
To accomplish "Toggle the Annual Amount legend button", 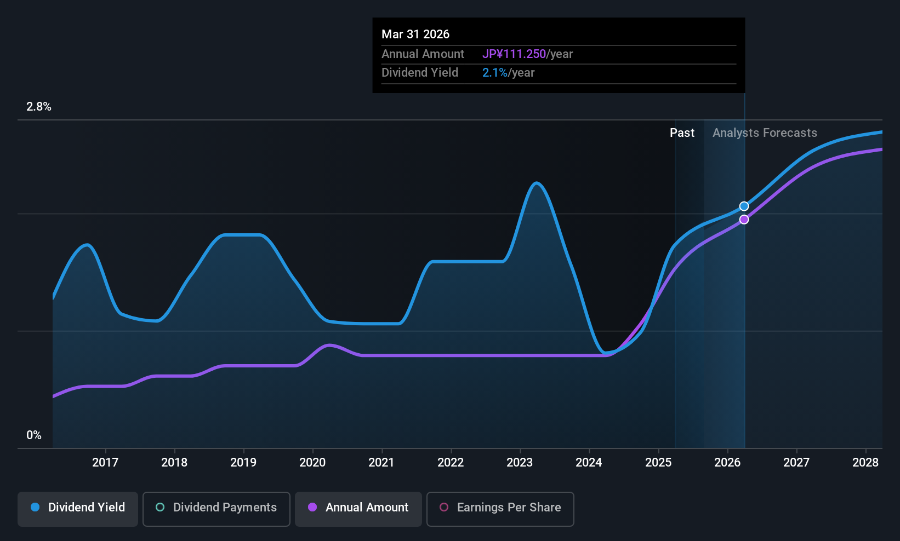I will [358, 509].
